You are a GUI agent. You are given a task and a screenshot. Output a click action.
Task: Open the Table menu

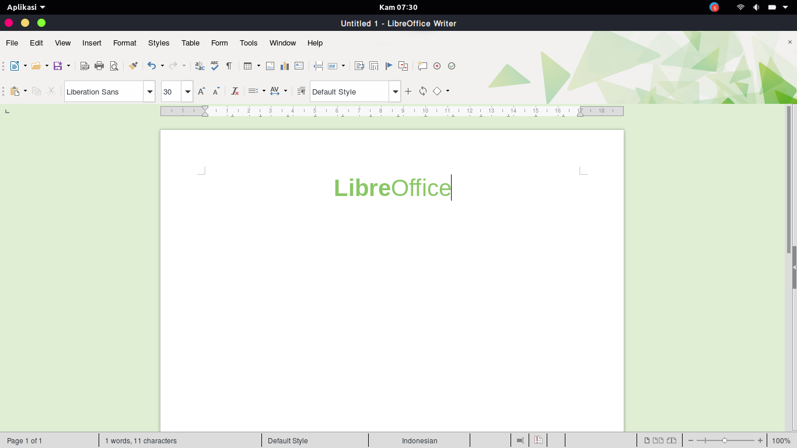point(190,43)
